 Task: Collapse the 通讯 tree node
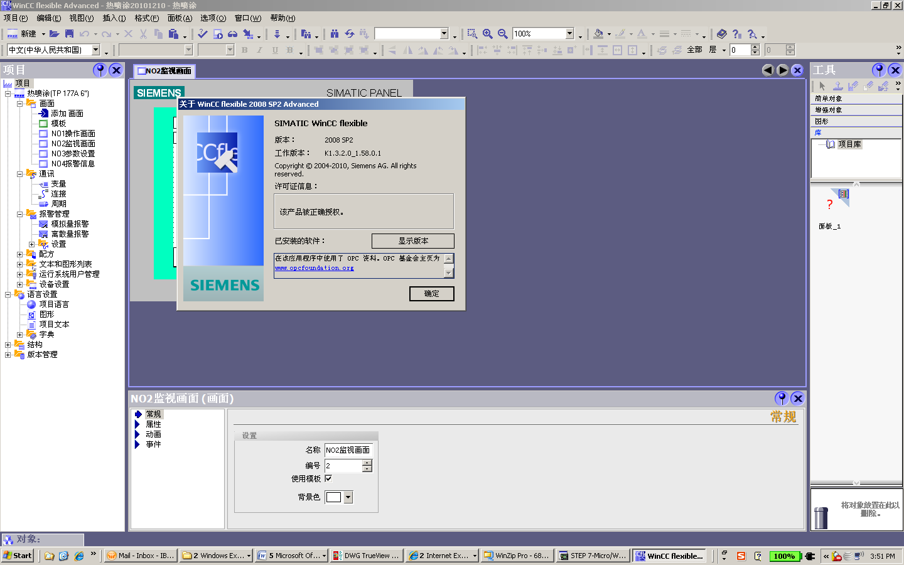(x=19, y=174)
